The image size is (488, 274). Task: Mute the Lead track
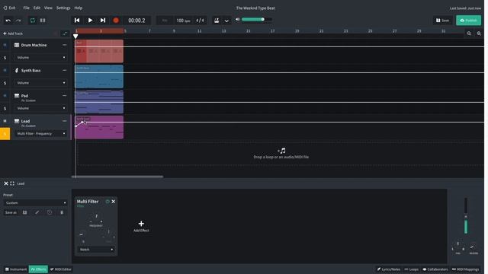pyautogui.click(x=5, y=121)
